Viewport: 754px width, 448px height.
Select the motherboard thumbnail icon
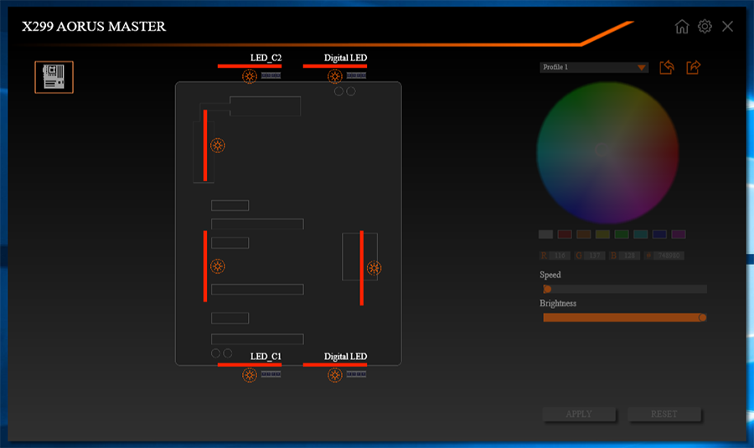[54, 77]
